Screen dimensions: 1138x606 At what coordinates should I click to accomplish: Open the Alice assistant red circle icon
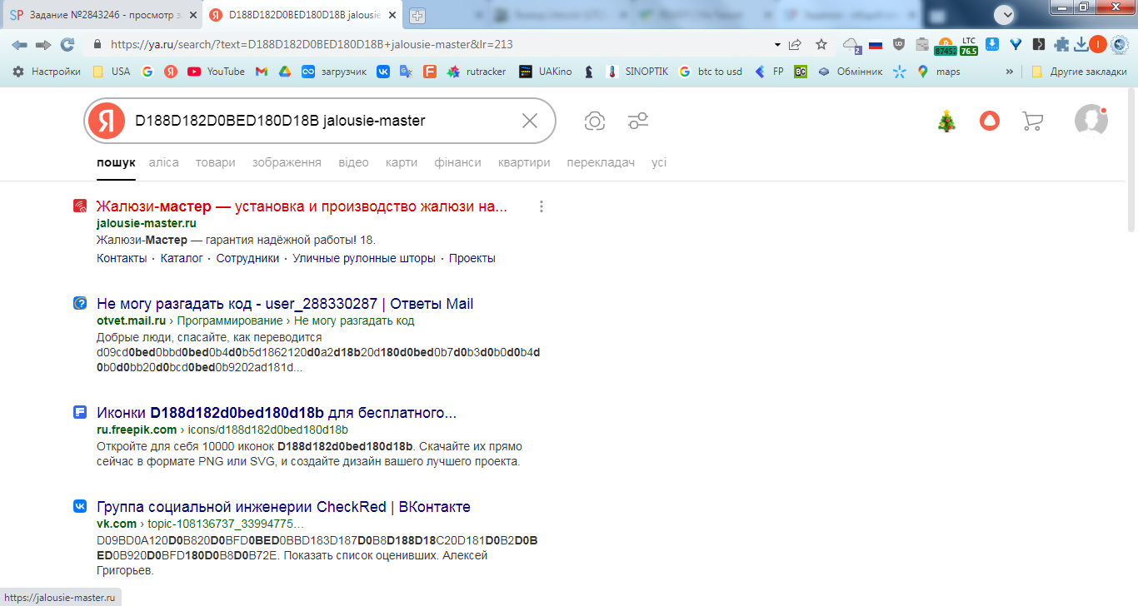click(x=990, y=121)
